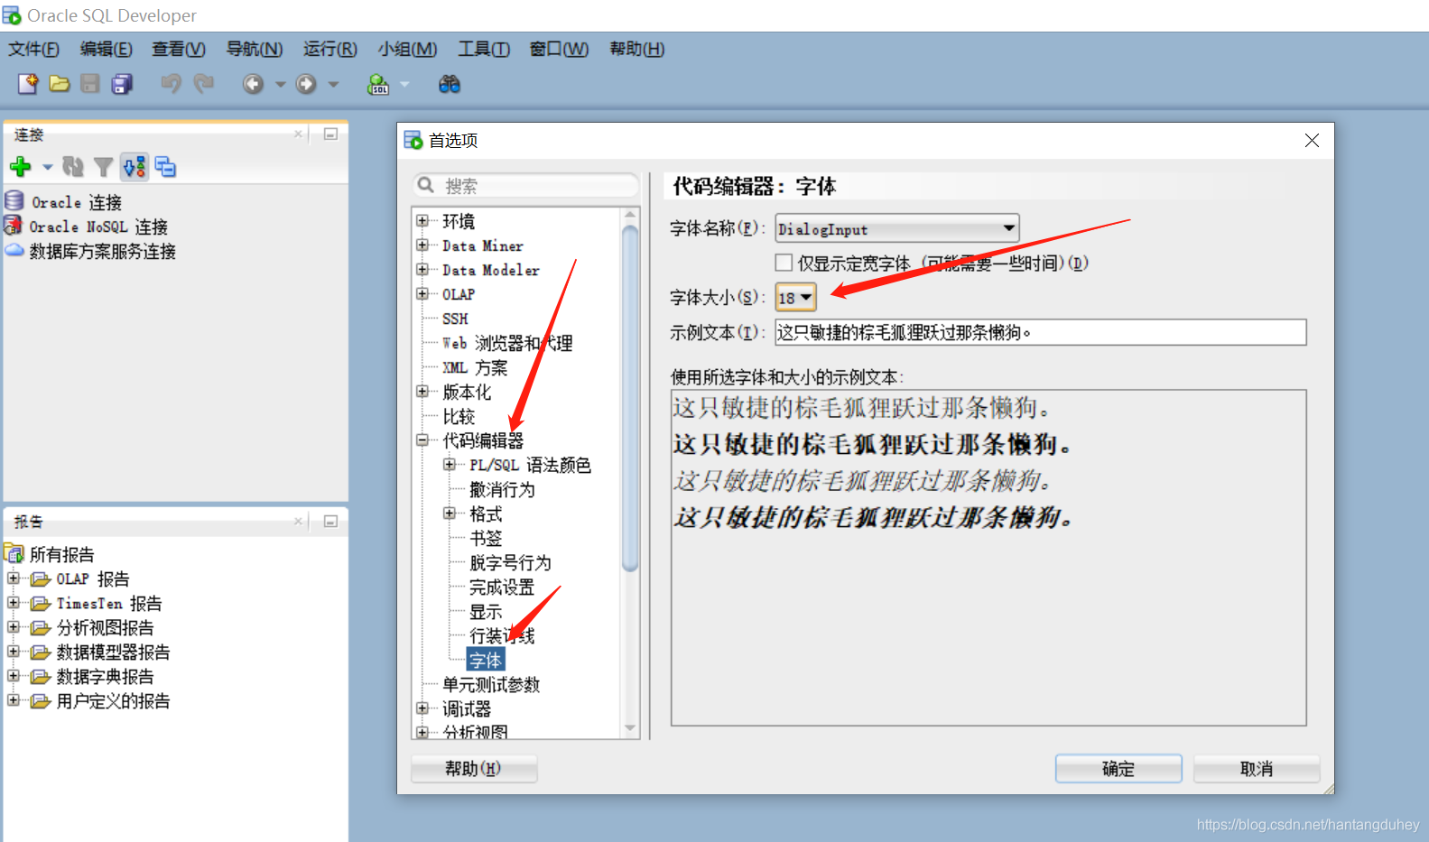Select 书签 in preferences tree
The width and height of the screenshot is (1429, 842).
(486, 538)
